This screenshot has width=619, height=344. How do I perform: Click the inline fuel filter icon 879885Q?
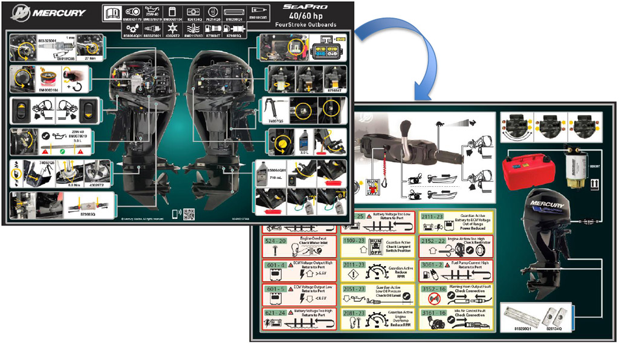234,28
